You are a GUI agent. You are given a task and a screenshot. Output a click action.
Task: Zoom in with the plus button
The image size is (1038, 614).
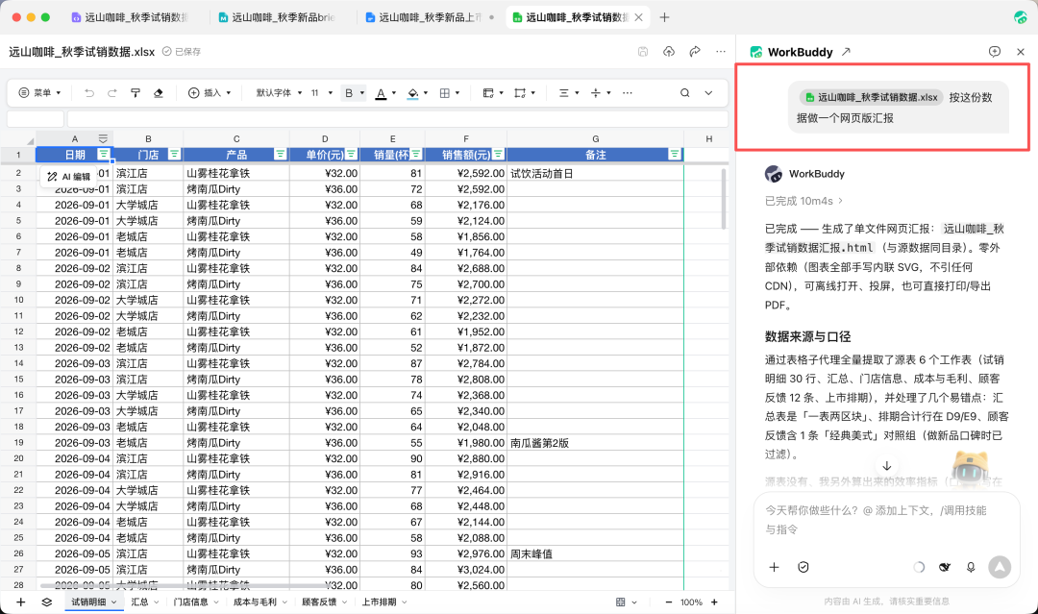[714, 602]
